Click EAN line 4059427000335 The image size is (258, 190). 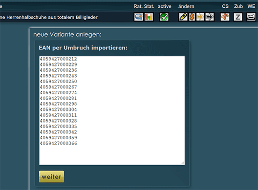pos(59,127)
